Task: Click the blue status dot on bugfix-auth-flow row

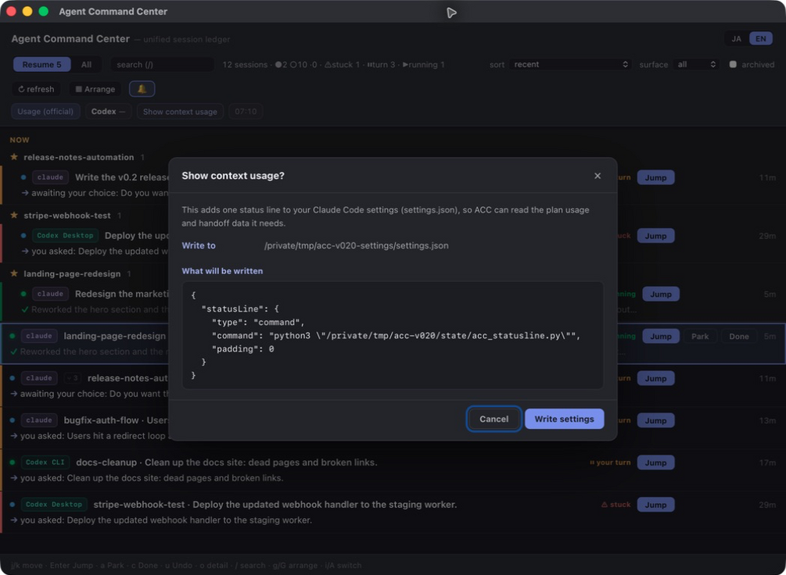Action: pos(13,420)
